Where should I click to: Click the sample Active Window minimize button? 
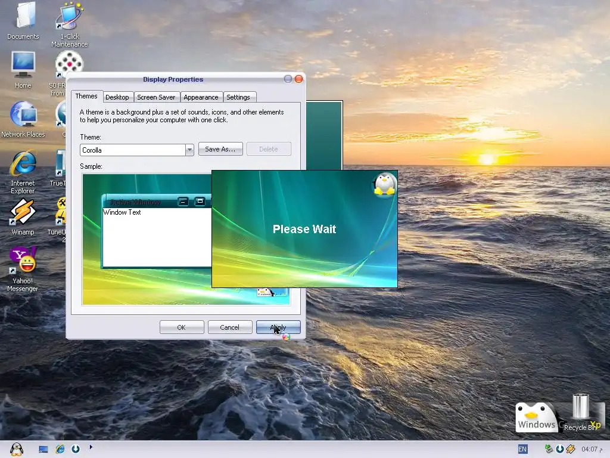coord(183,202)
